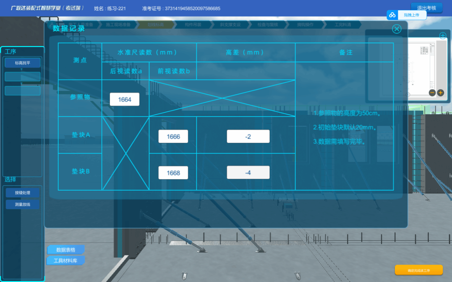Click the cloud upload icon
The height and width of the screenshot is (282, 452).
coord(392,15)
